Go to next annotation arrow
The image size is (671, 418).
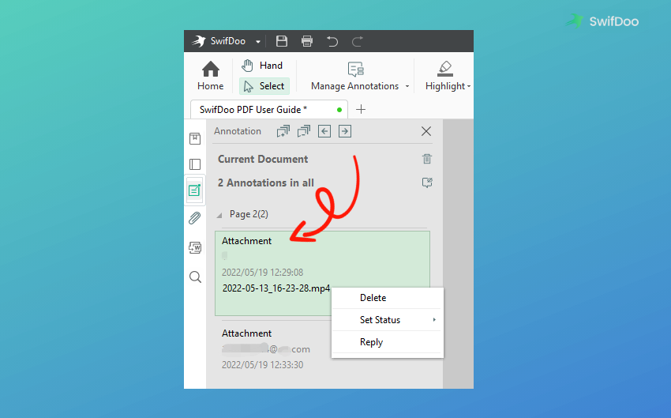tap(345, 131)
